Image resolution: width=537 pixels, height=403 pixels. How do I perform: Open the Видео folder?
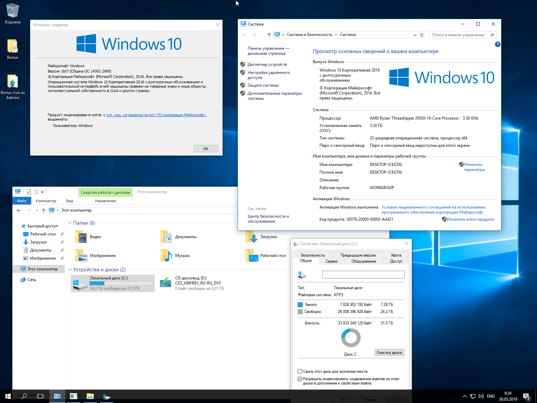click(x=88, y=237)
